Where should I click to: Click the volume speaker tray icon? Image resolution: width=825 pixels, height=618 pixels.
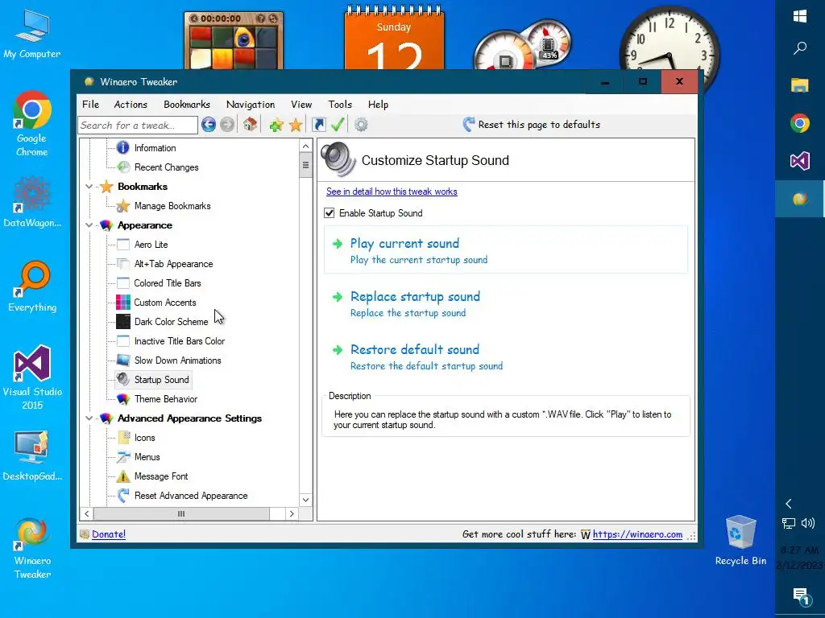pyautogui.click(x=807, y=523)
